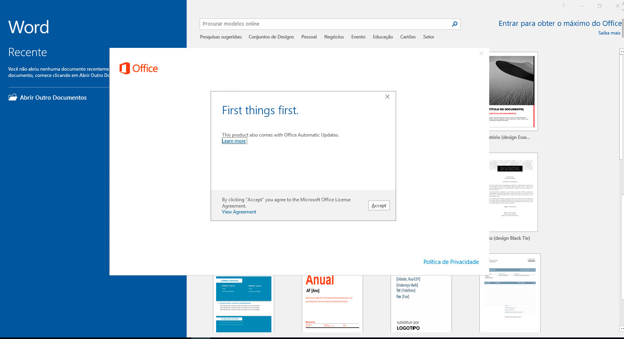Open the View Agreement link

239,212
